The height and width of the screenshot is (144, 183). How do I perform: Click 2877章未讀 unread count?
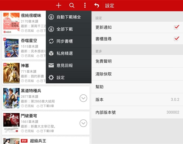coord(30,96)
